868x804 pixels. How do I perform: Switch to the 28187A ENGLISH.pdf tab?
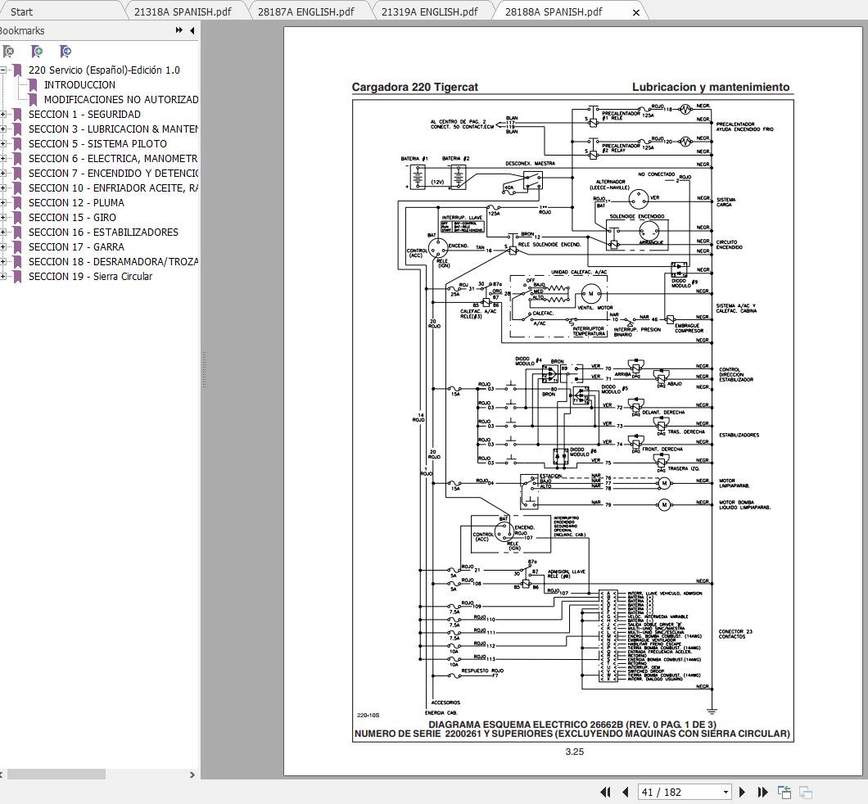click(305, 11)
